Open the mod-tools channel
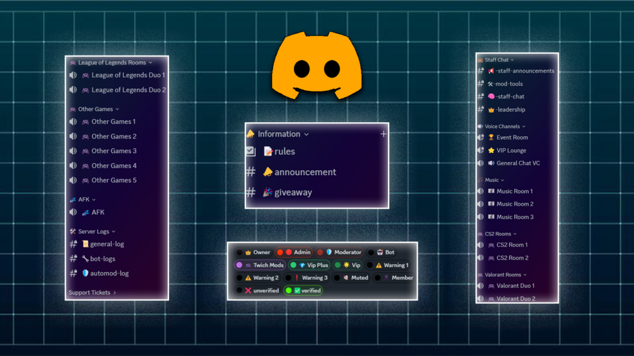 (x=500, y=84)
